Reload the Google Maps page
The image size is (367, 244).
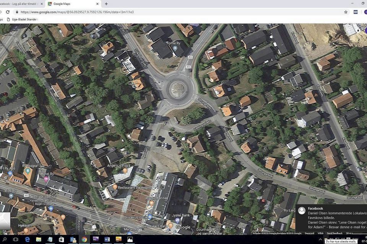point(8,12)
